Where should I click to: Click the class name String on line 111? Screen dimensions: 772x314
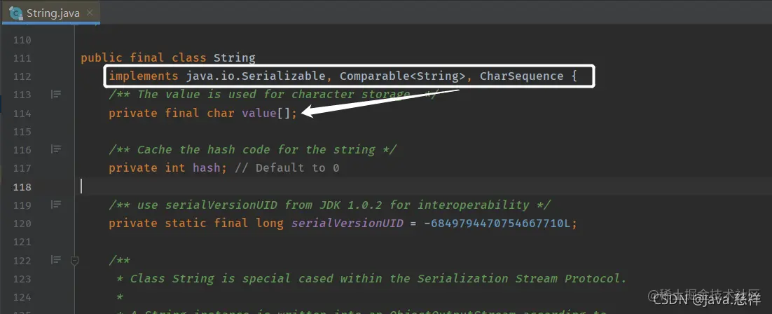pyautogui.click(x=235, y=58)
